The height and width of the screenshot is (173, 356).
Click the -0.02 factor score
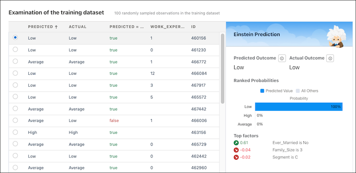coord(245,157)
